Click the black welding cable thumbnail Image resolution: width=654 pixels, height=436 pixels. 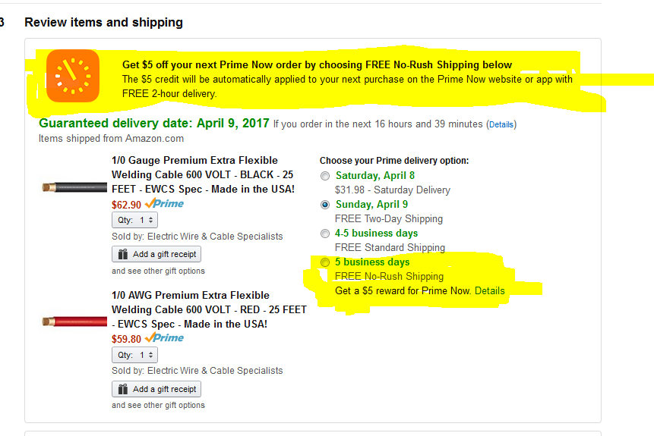click(x=74, y=187)
